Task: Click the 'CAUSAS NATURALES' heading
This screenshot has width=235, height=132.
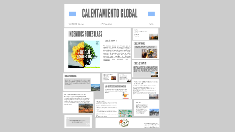Action: (139, 44)
